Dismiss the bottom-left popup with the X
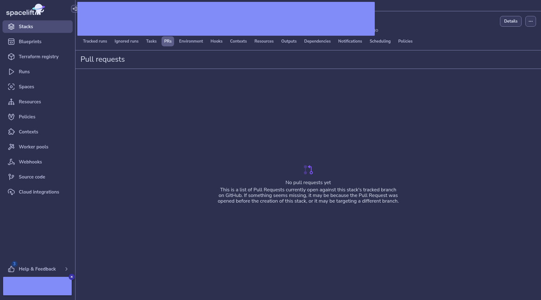This screenshot has width=541, height=300. pyautogui.click(x=72, y=277)
